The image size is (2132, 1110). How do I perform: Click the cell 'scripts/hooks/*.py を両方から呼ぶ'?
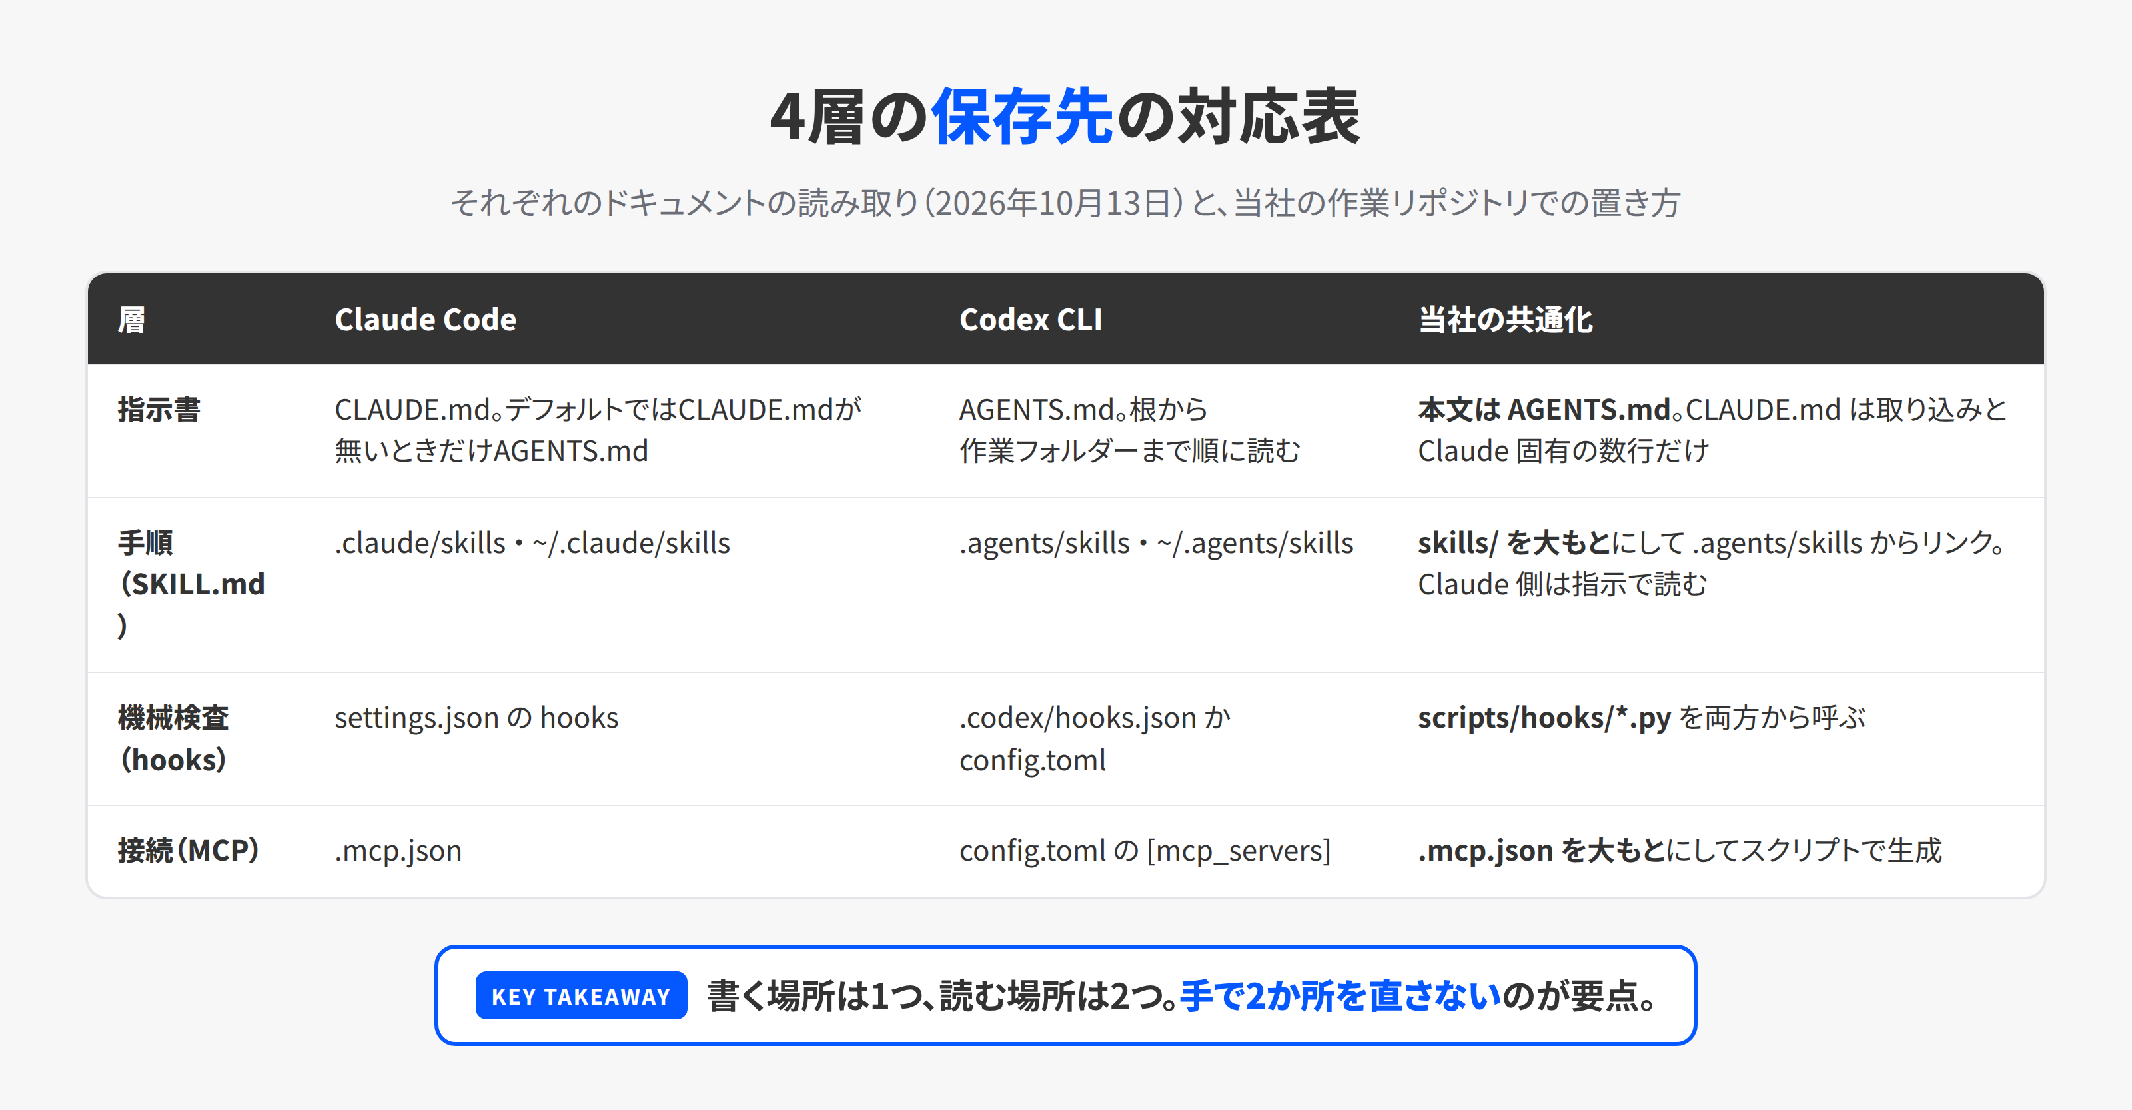coord(1642,718)
